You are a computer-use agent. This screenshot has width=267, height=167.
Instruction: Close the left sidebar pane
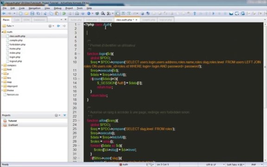coord(65,19)
